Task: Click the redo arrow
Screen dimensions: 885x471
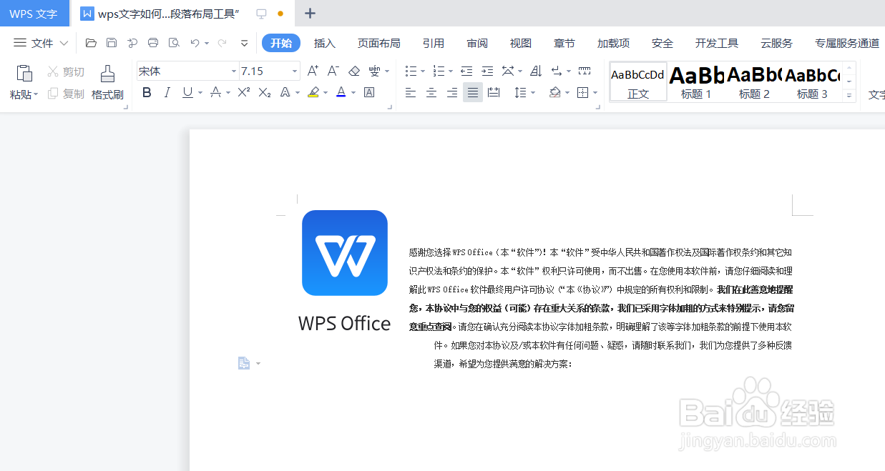Action: tap(222, 43)
